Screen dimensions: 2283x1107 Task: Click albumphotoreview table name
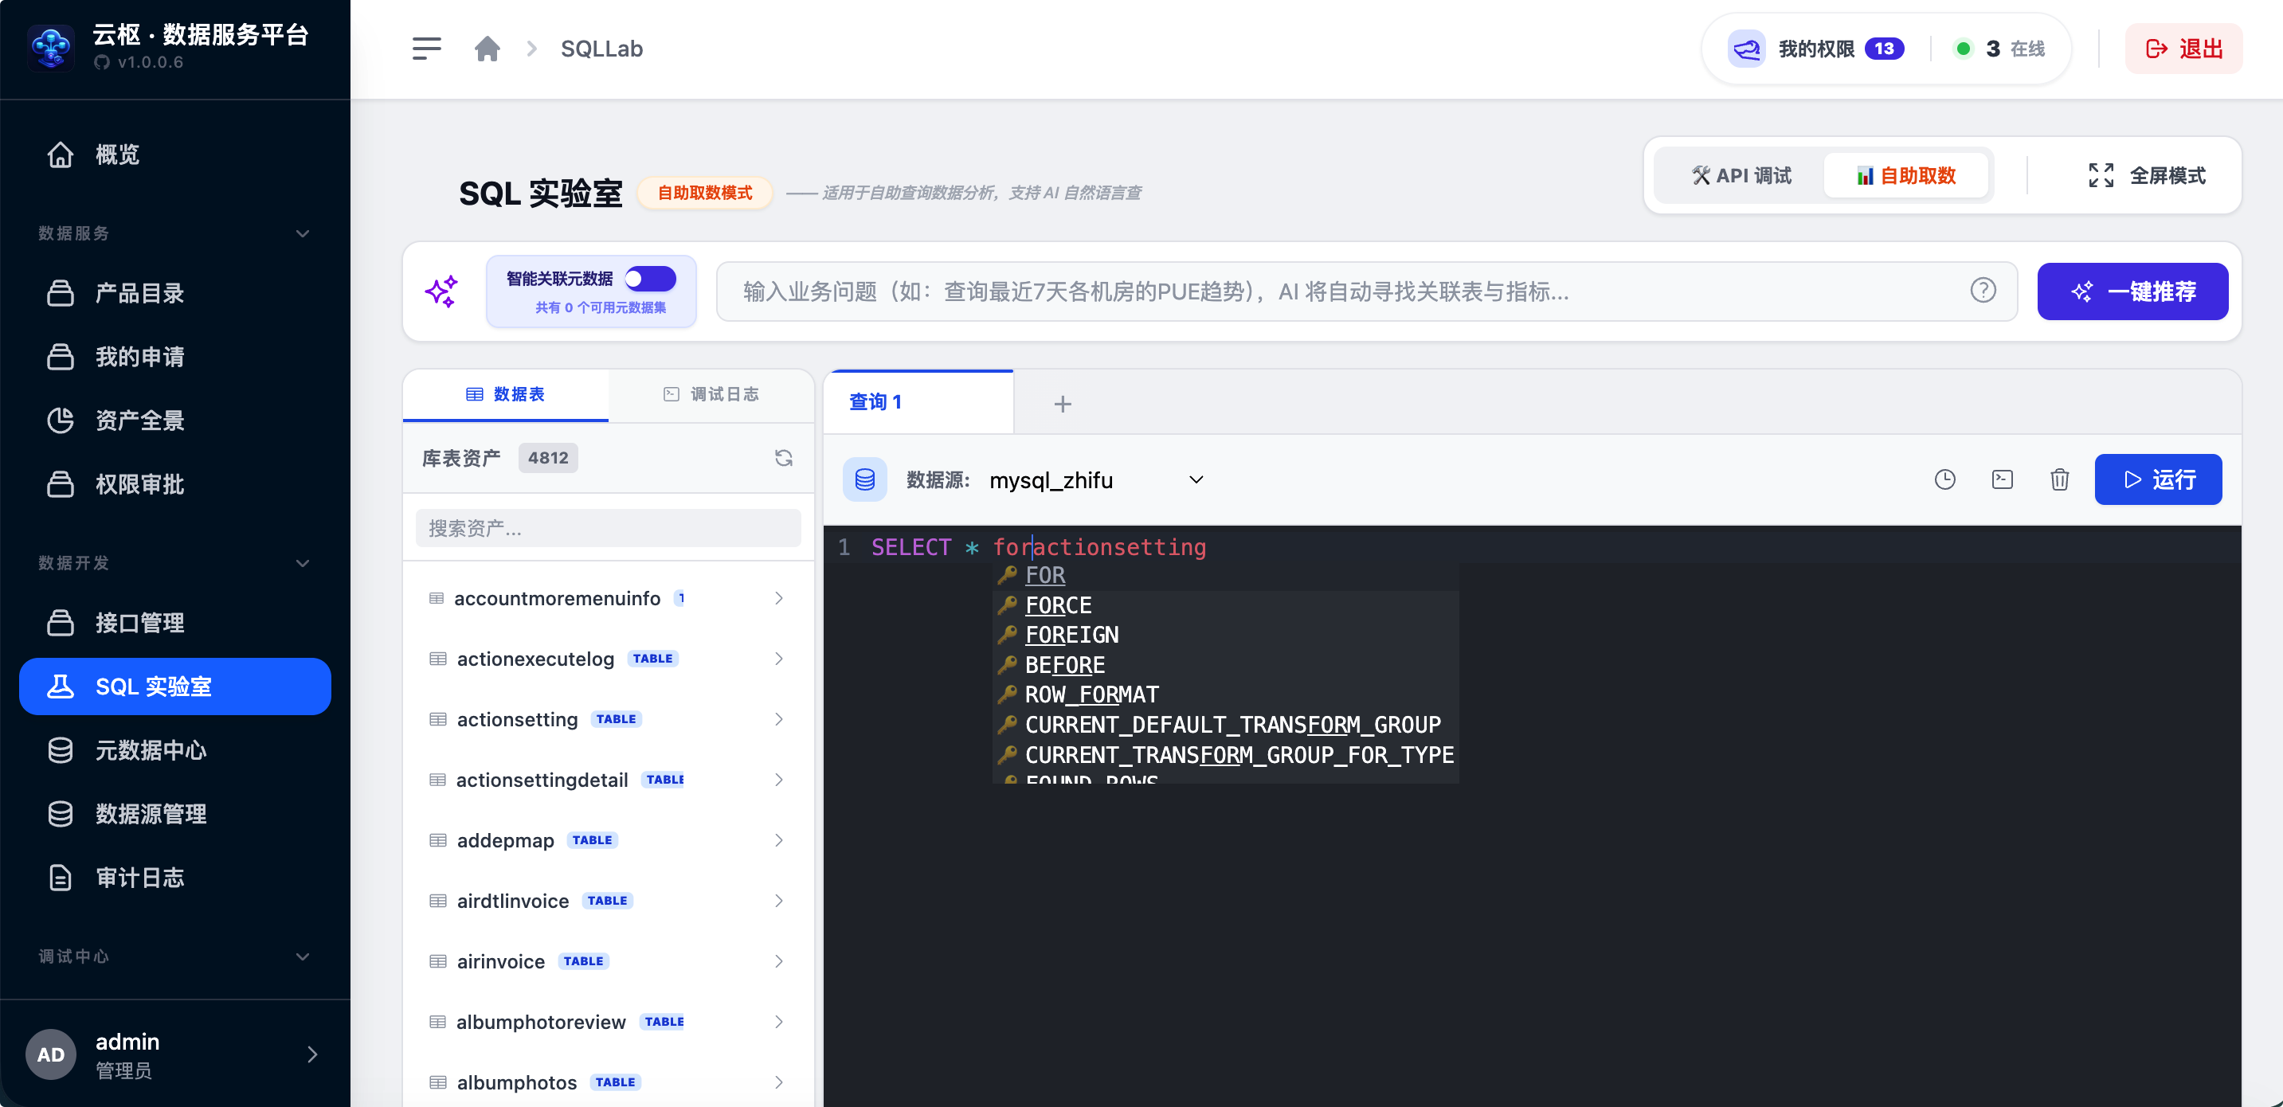pyautogui.click(x=541, y=1022)
